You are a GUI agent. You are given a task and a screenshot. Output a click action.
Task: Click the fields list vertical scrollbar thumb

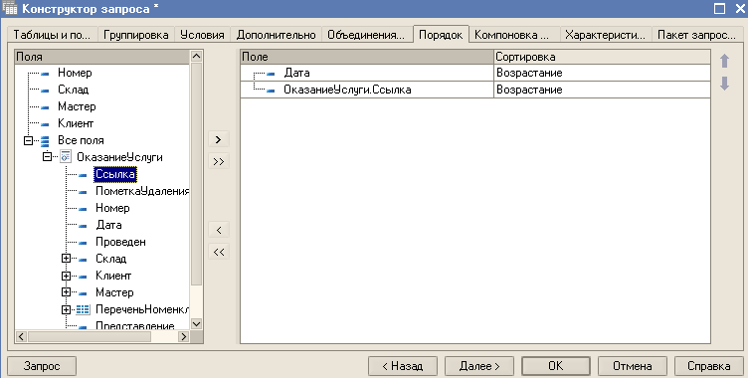(197, 174)
